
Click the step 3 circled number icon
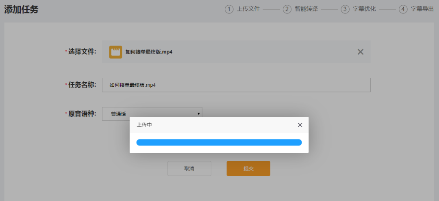(x=345, y=9)
